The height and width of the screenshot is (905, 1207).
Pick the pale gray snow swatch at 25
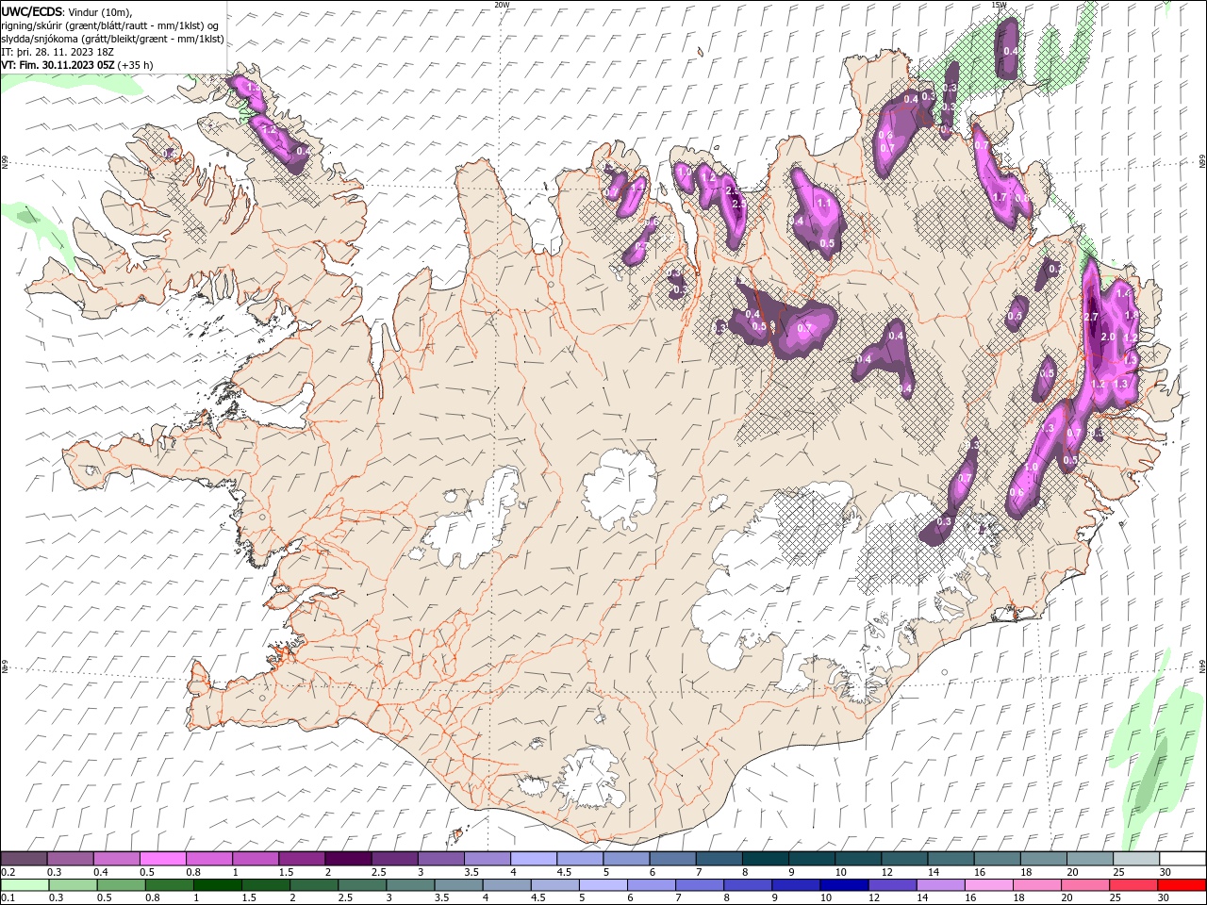[1136, 859]
